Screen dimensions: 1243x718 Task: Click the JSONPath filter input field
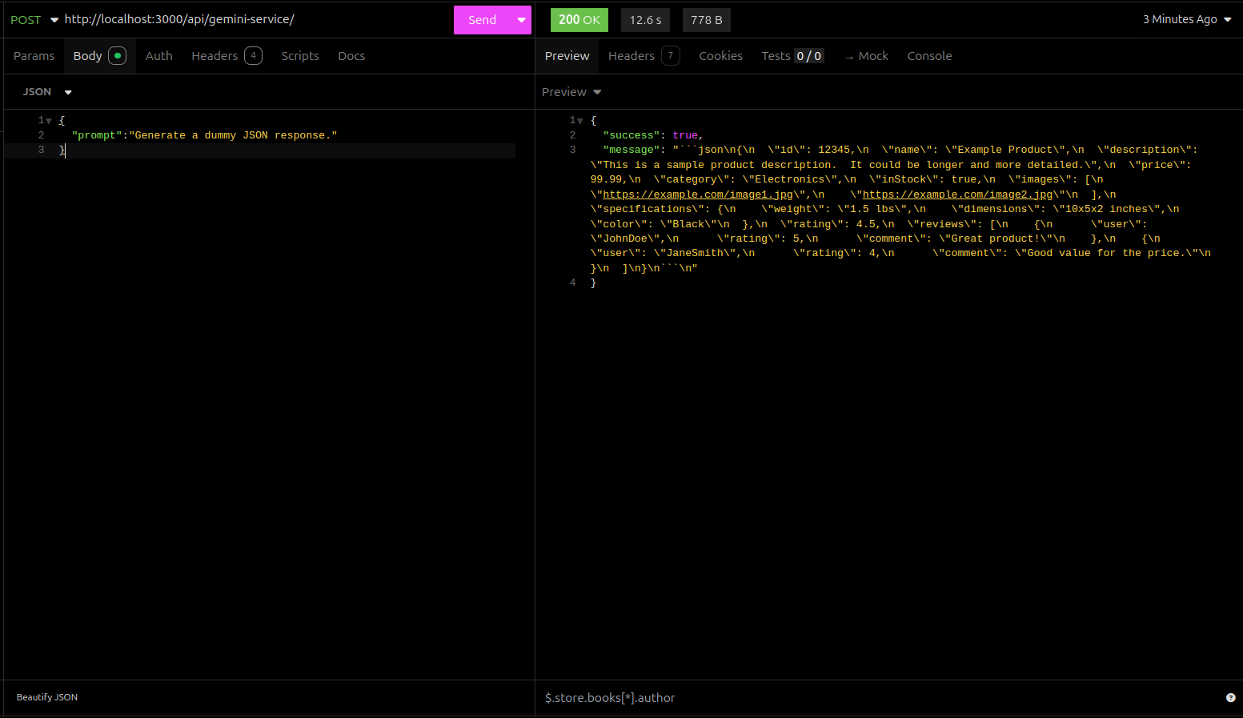720,697
